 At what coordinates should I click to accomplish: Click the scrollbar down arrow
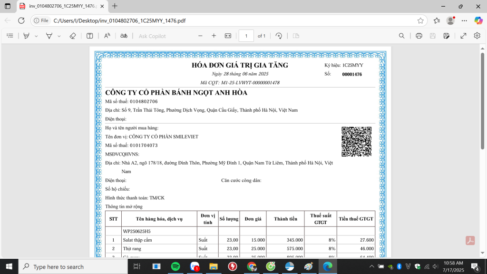click(482, 253)
